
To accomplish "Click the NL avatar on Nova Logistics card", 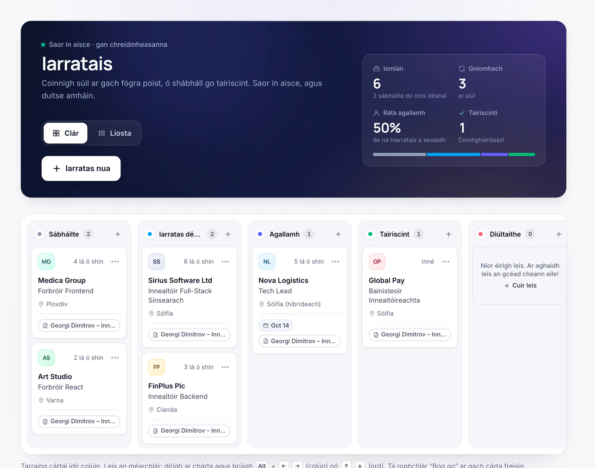I will [x=267, y=262].
